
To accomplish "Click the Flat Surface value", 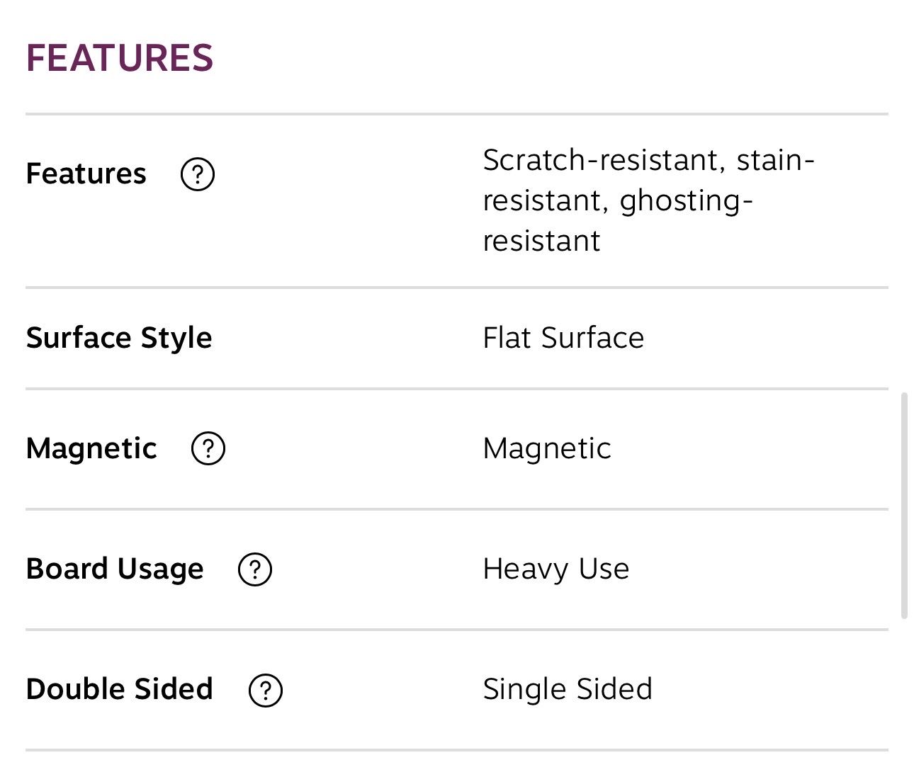I will point(563,338).
